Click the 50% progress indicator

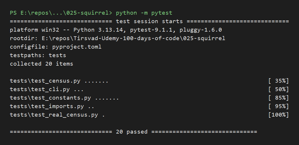tap(279, 89)
